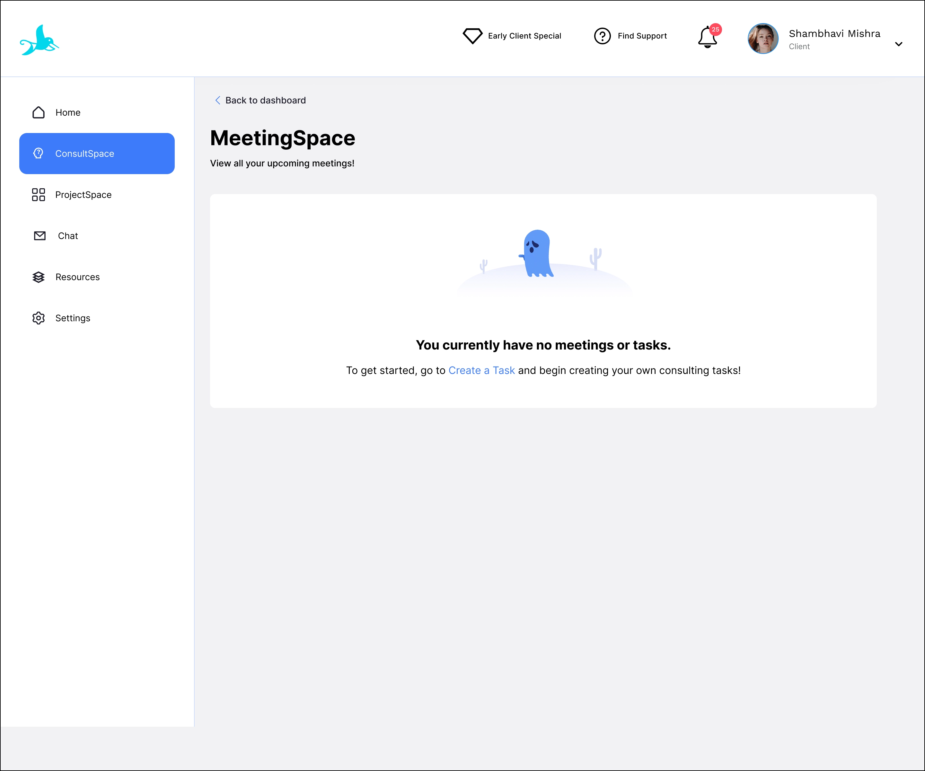
Task: Click the diamond Early Client Special icon
Action: click(x=472, y=36)
